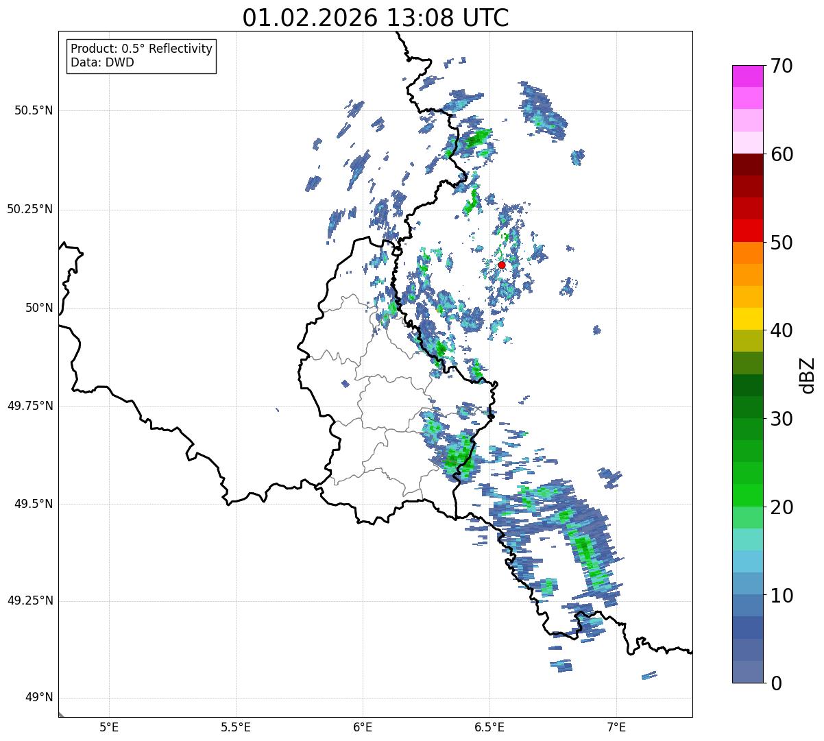The image size is (824, 741).
Task: Click the latitude label 50.5°N
Action: coord(33,110)
